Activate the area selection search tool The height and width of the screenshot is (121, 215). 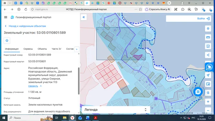[208, 46]
